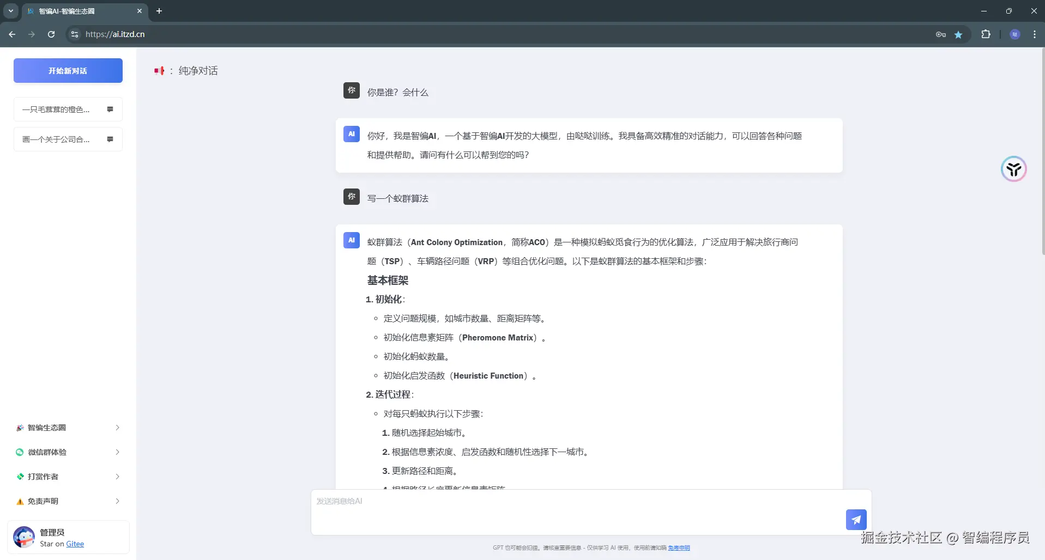Expand the 打赏作者 section chevron
The width and height of the screenshot is (1045, 560).
(x=117, y=477)
